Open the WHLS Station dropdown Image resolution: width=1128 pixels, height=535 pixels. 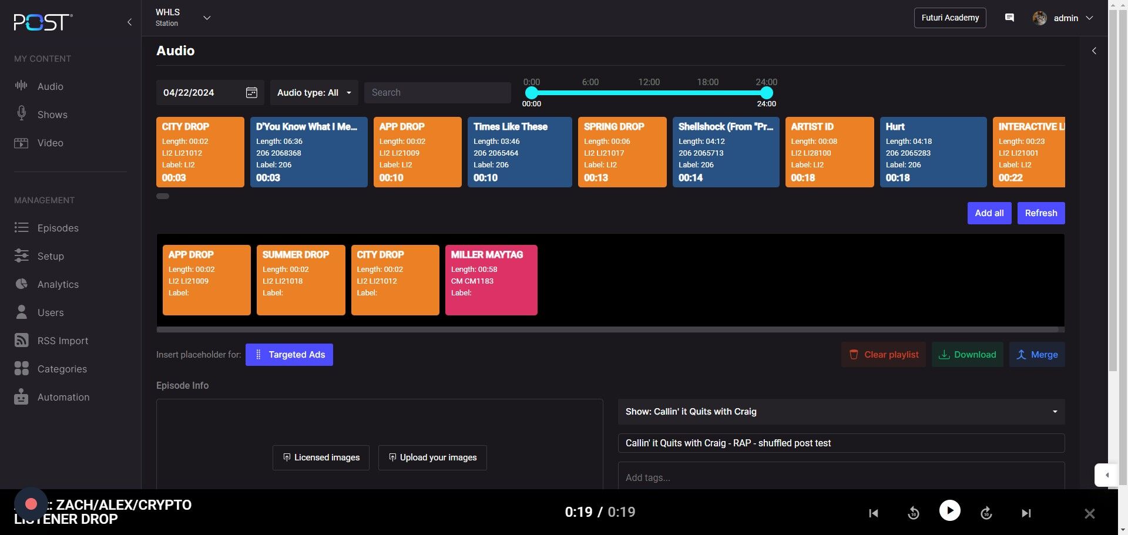(206, 18)
